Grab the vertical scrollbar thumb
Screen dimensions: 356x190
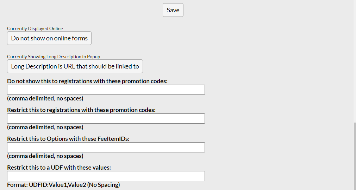354,156
